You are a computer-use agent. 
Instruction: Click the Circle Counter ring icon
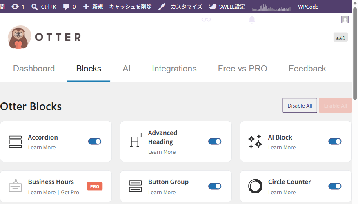point(255,186)
